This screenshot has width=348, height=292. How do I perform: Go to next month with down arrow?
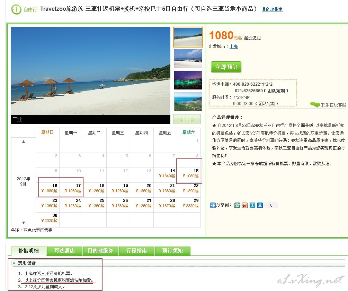pos(24,223)
